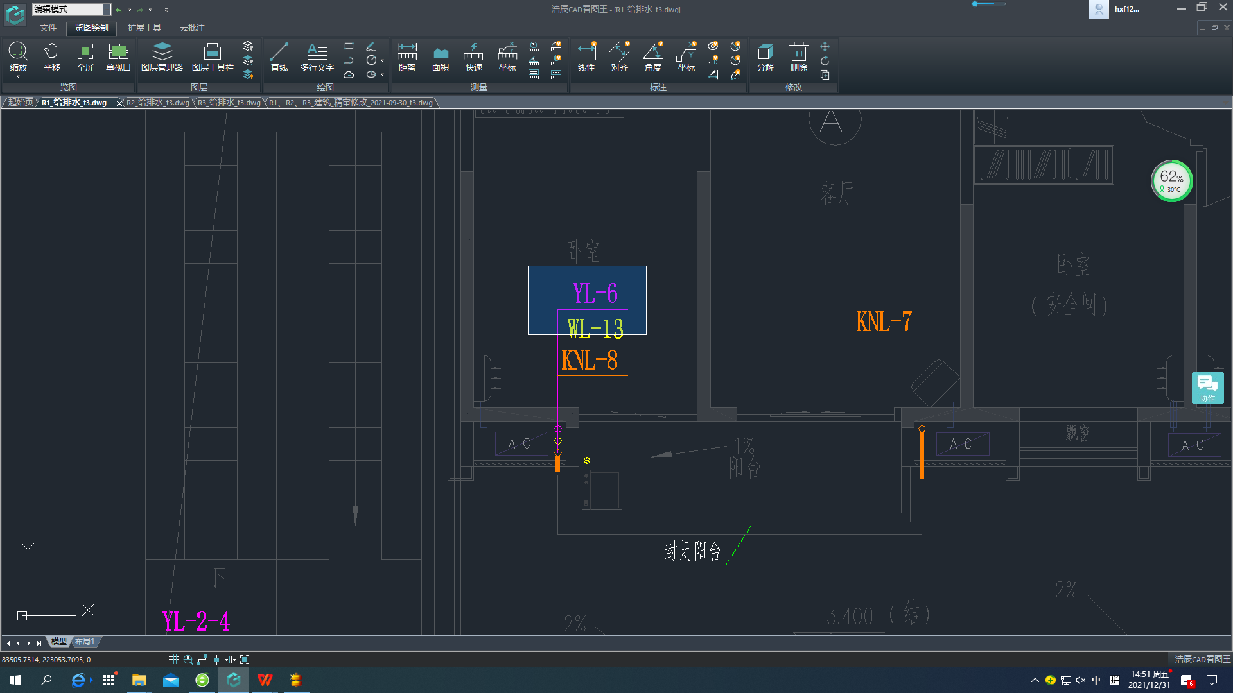Screen dimensions: 1233x693
Task: Add a 角度 angle dimension
Action: (x=653, y=56)
